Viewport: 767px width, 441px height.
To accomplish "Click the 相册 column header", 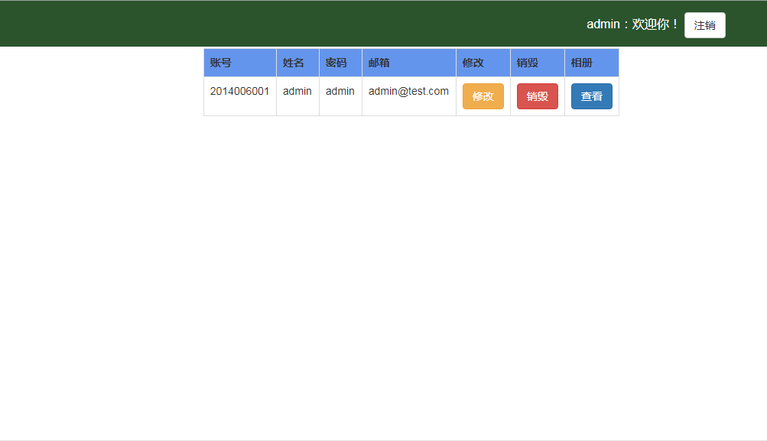I will [x=592, y=63].
